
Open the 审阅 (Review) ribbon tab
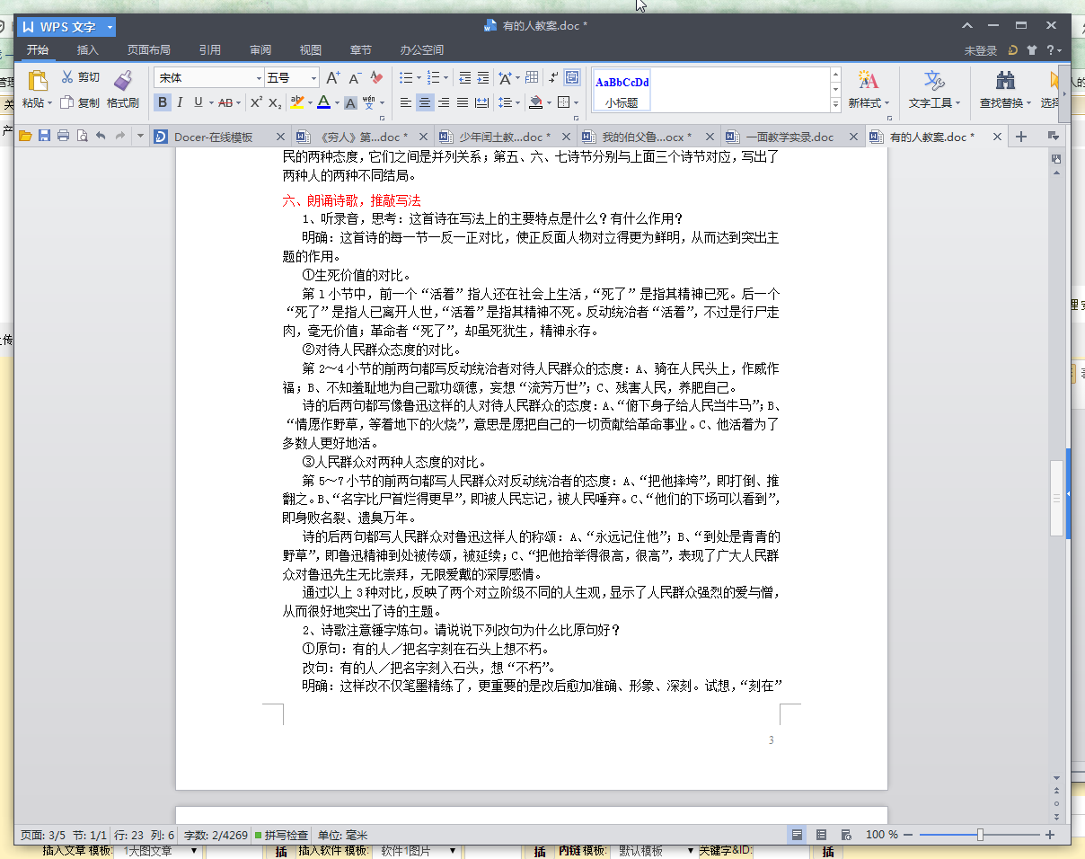click(x=260, y=50)
